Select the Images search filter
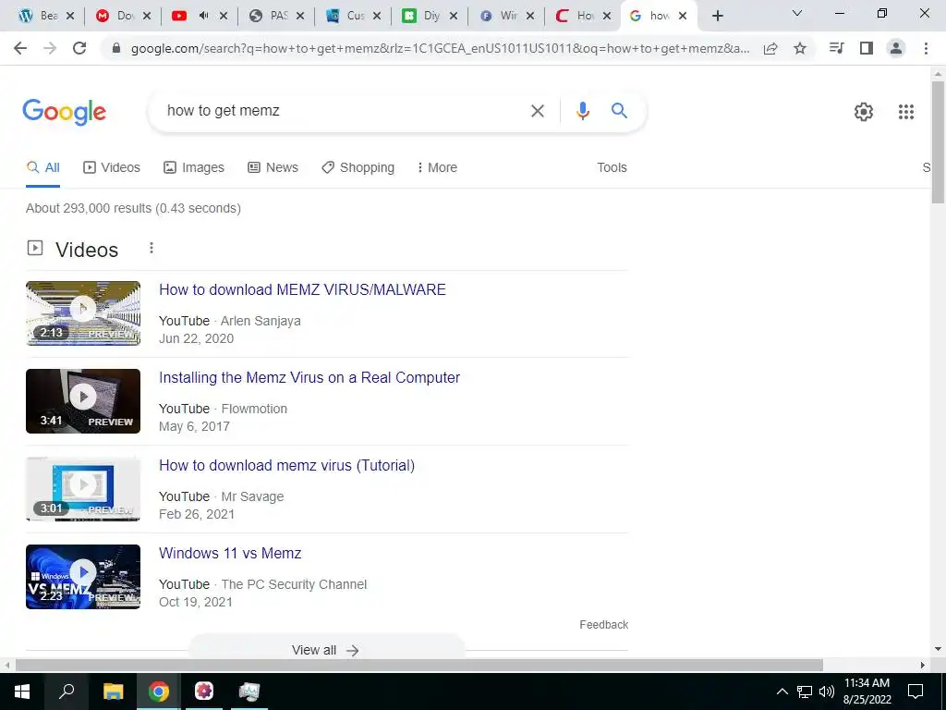The width and height of the screenshot is (946, 710). [x=194, y=168]
